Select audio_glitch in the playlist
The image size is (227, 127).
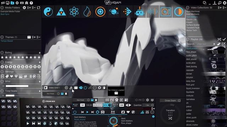pos(192,55)
